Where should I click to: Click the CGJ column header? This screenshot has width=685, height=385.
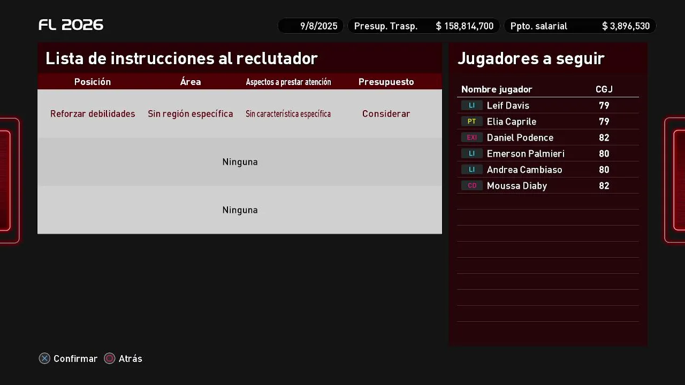[604, 89]
